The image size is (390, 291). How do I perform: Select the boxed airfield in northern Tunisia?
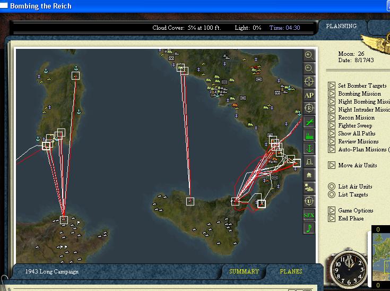pyautogui.click(x=64, y=220)
